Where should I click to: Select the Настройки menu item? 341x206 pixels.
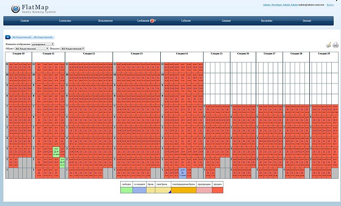click(266, 21)
